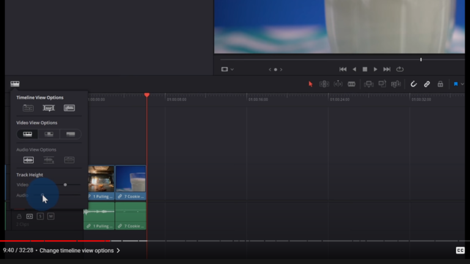Select the '7 Cookie' video clip
The image size is (470, 264).
tap(131, 183)
